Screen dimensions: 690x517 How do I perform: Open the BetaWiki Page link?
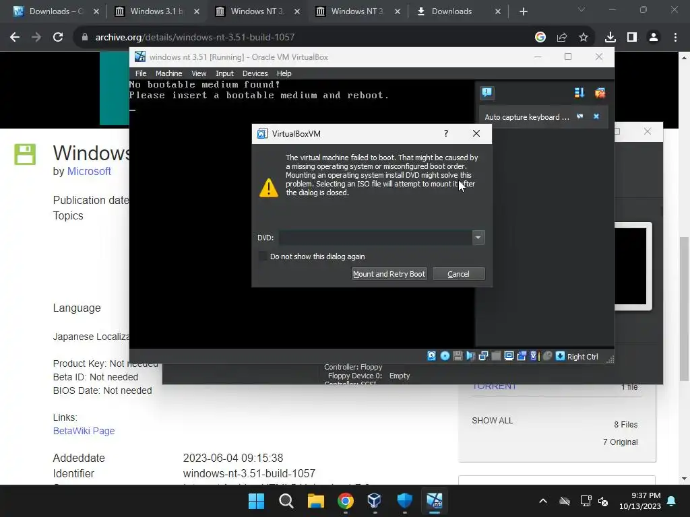pyautogui.click(x=84, y=431)
